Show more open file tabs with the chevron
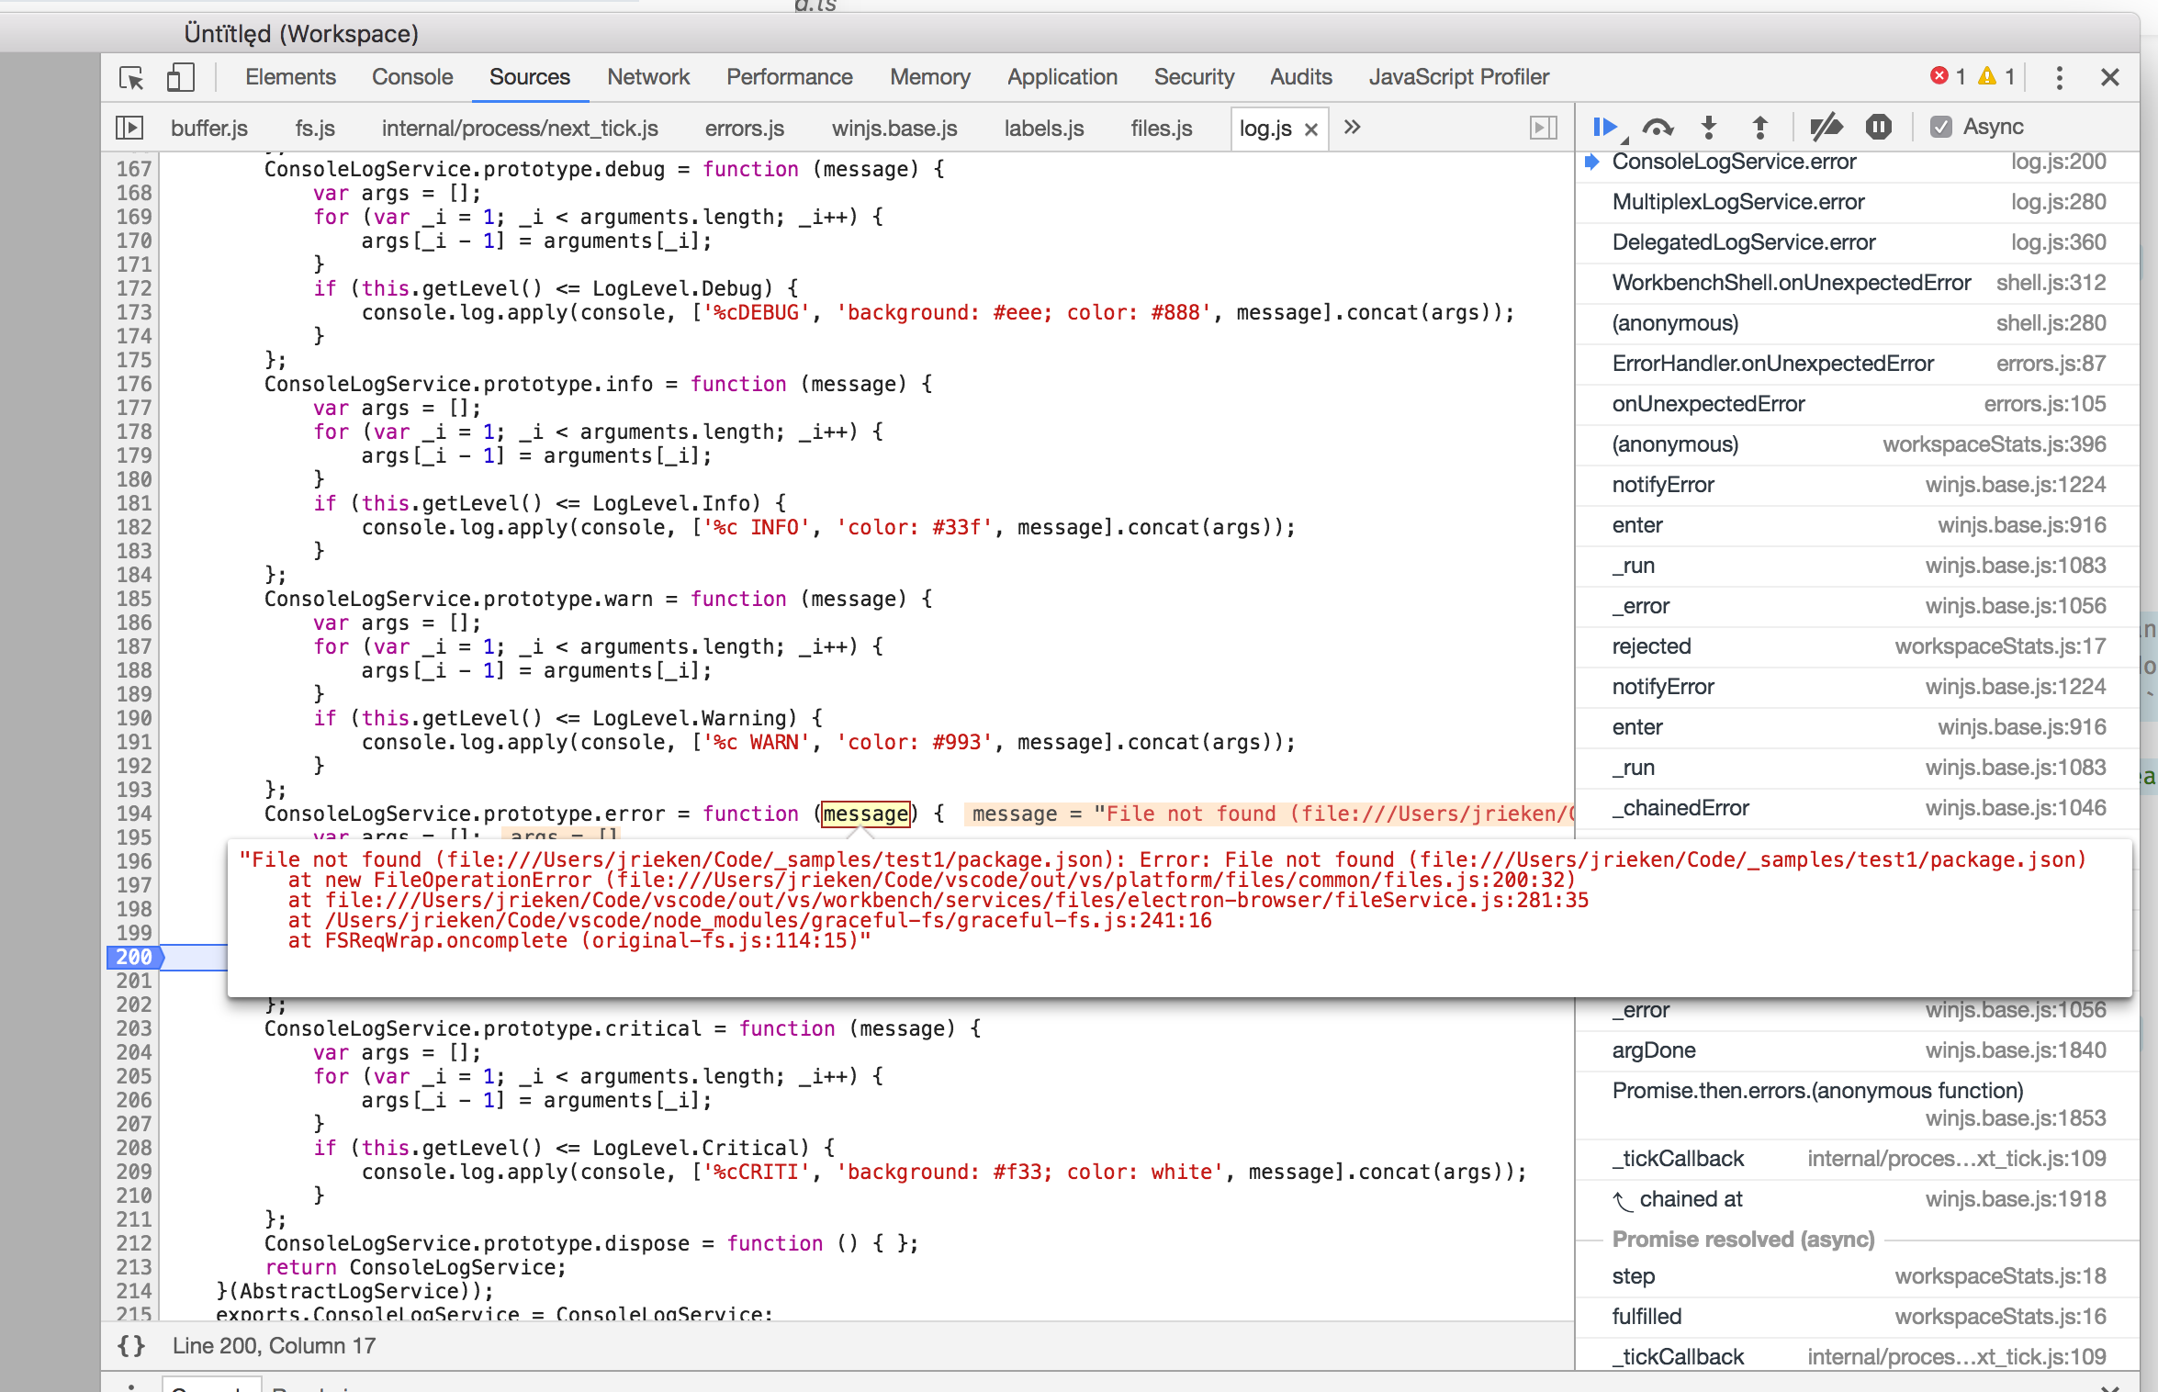This screenshot has height=1392, width=2158. (x=1352, y=129)
